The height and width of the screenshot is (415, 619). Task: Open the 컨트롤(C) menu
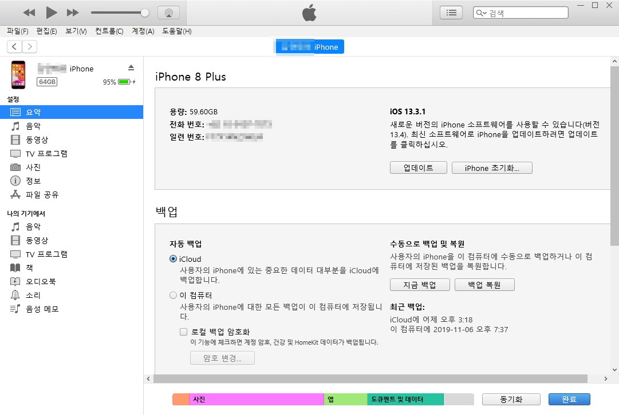[x=109, y=31]
